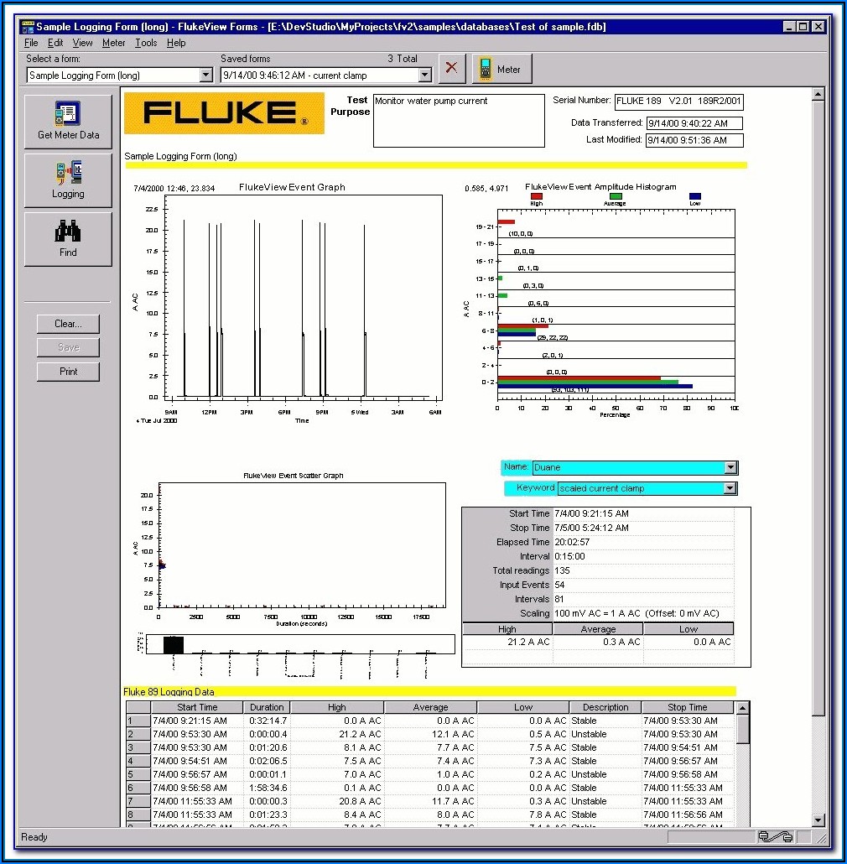Click the Clear... button
Viewport: 847px width, 864px height.
(68, 324)
